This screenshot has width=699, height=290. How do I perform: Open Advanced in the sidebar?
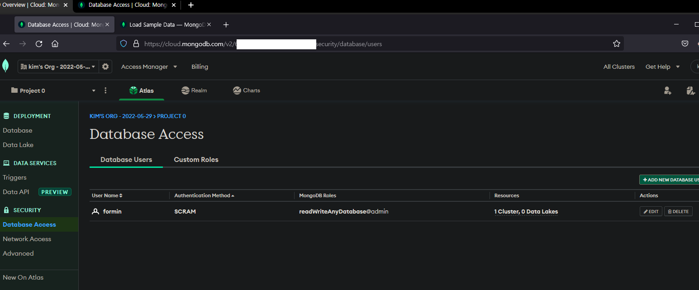tap(18, 253)
